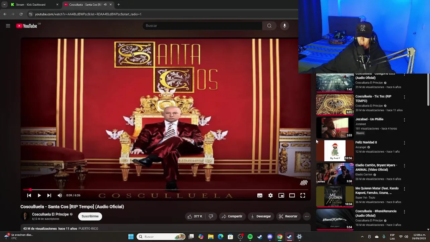Skip to the next video
This screenshot has width=430, height=242.
tap(49, 195)
